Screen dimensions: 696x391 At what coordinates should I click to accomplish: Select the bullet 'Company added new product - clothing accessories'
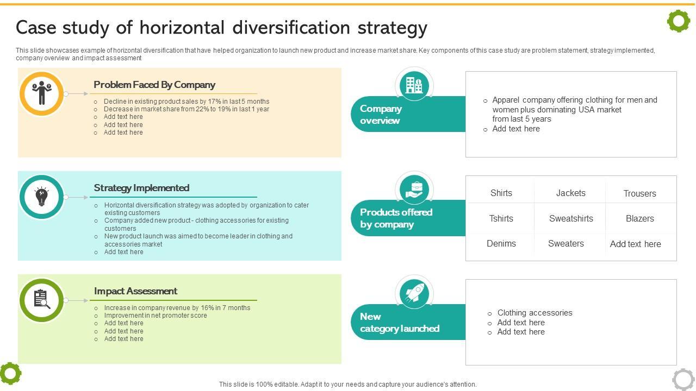tap(196, 224)
